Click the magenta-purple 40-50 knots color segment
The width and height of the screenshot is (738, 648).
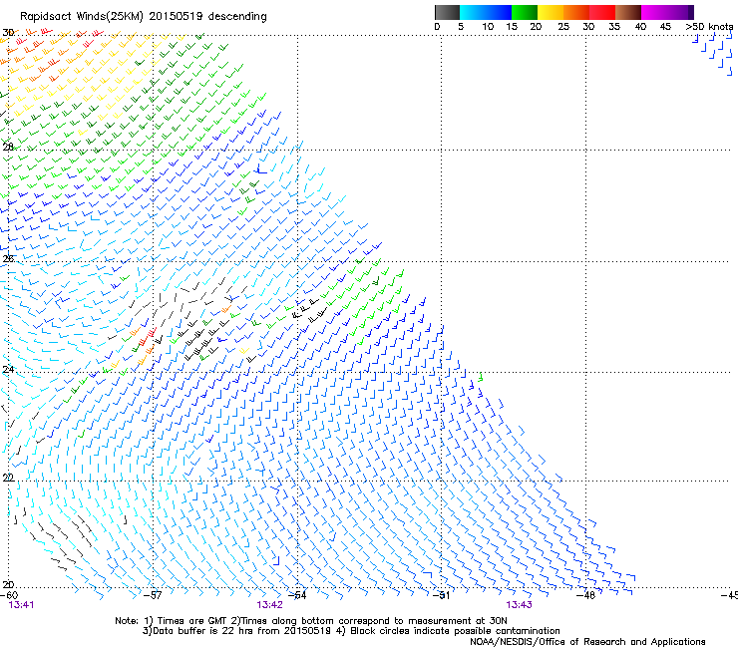click(x=667, y=12)
